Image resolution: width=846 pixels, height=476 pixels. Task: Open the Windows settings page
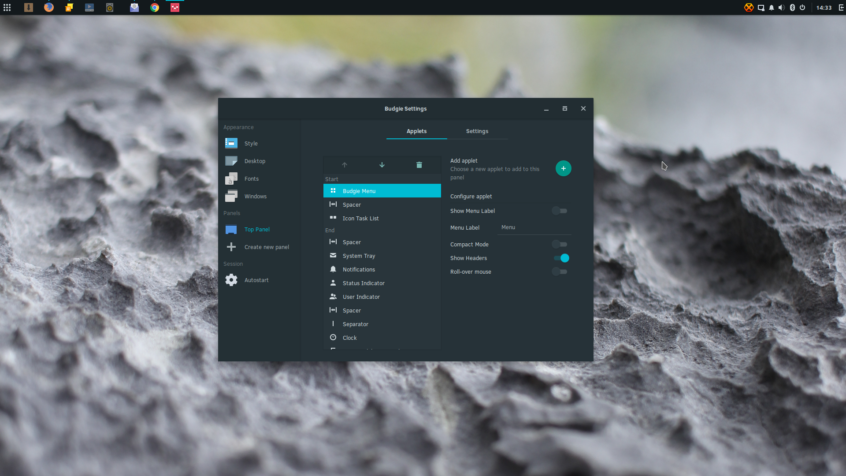click(x=259, y=197)
